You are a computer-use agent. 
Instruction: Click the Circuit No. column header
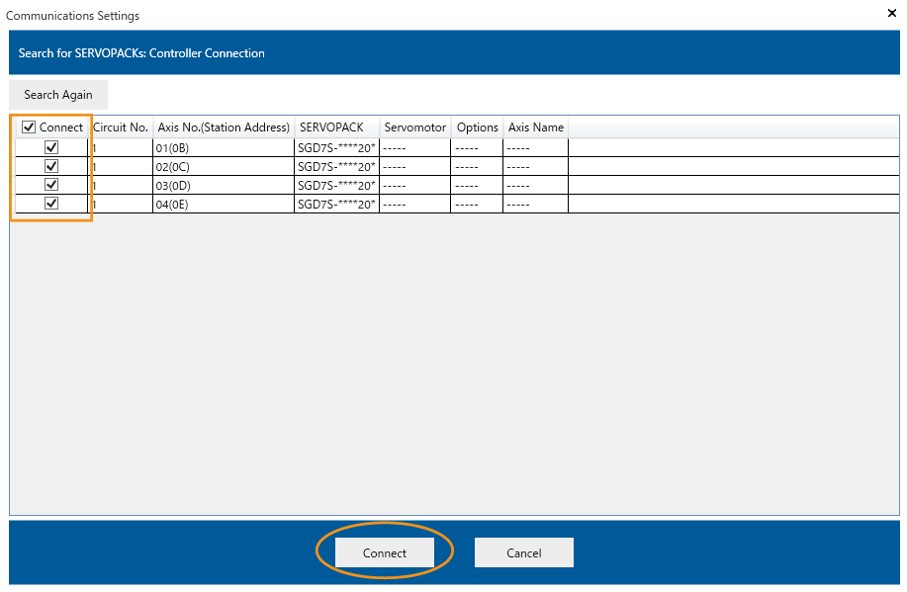click(x=121, y=127)
